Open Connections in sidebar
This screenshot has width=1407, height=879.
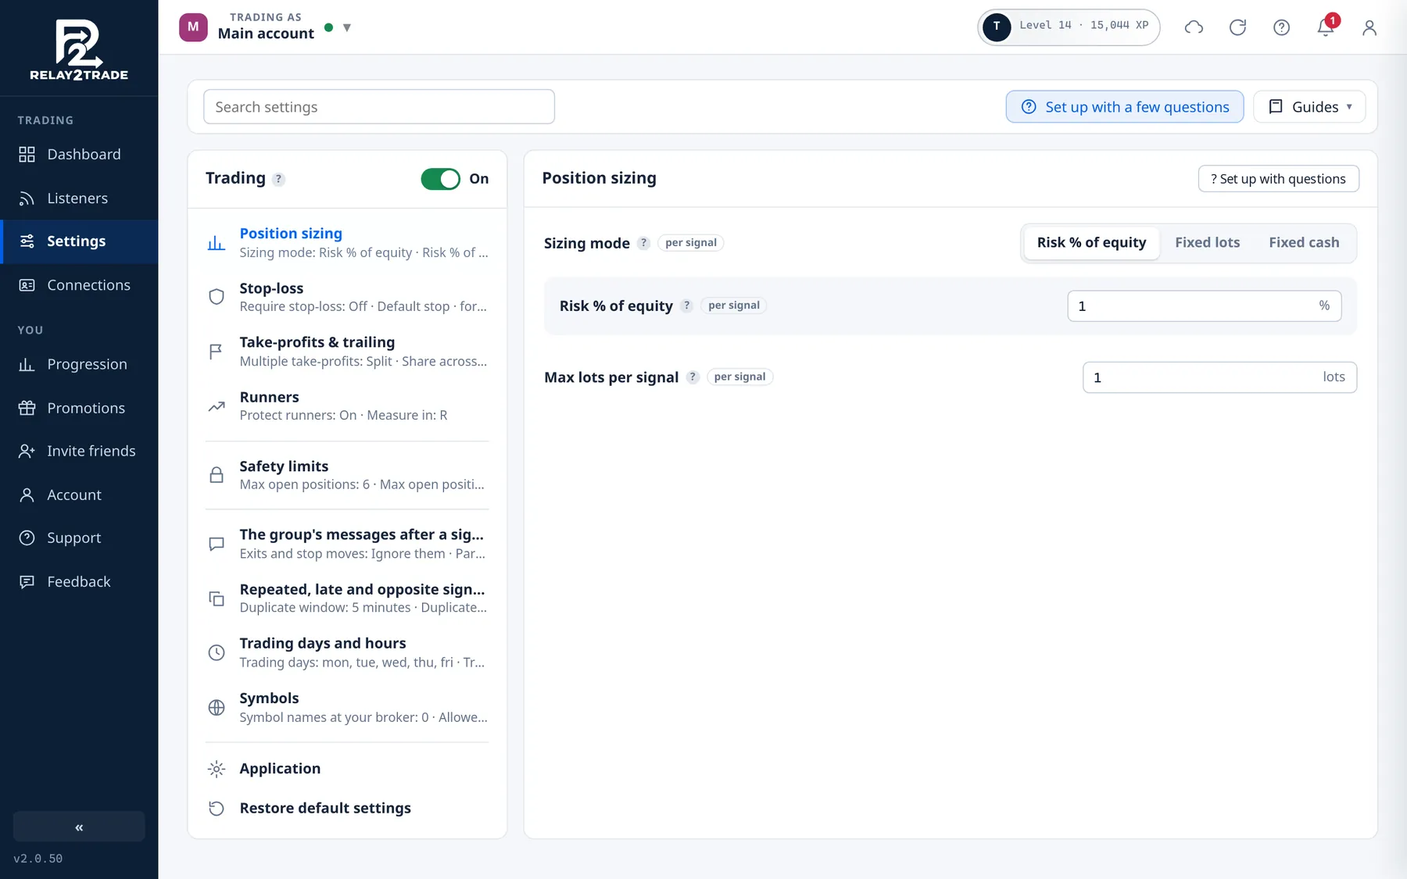pyautogui.click(x=79, y=285)
